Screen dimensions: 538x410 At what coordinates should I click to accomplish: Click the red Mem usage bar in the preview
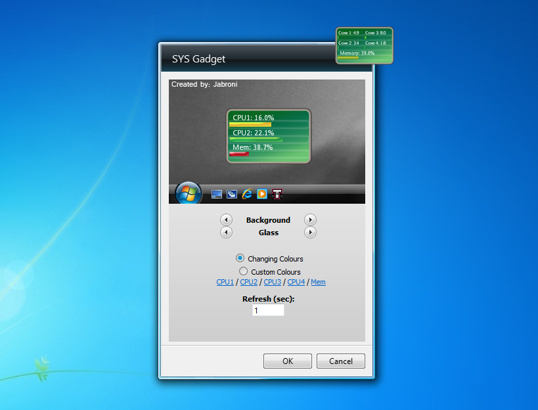coord(239,154)
